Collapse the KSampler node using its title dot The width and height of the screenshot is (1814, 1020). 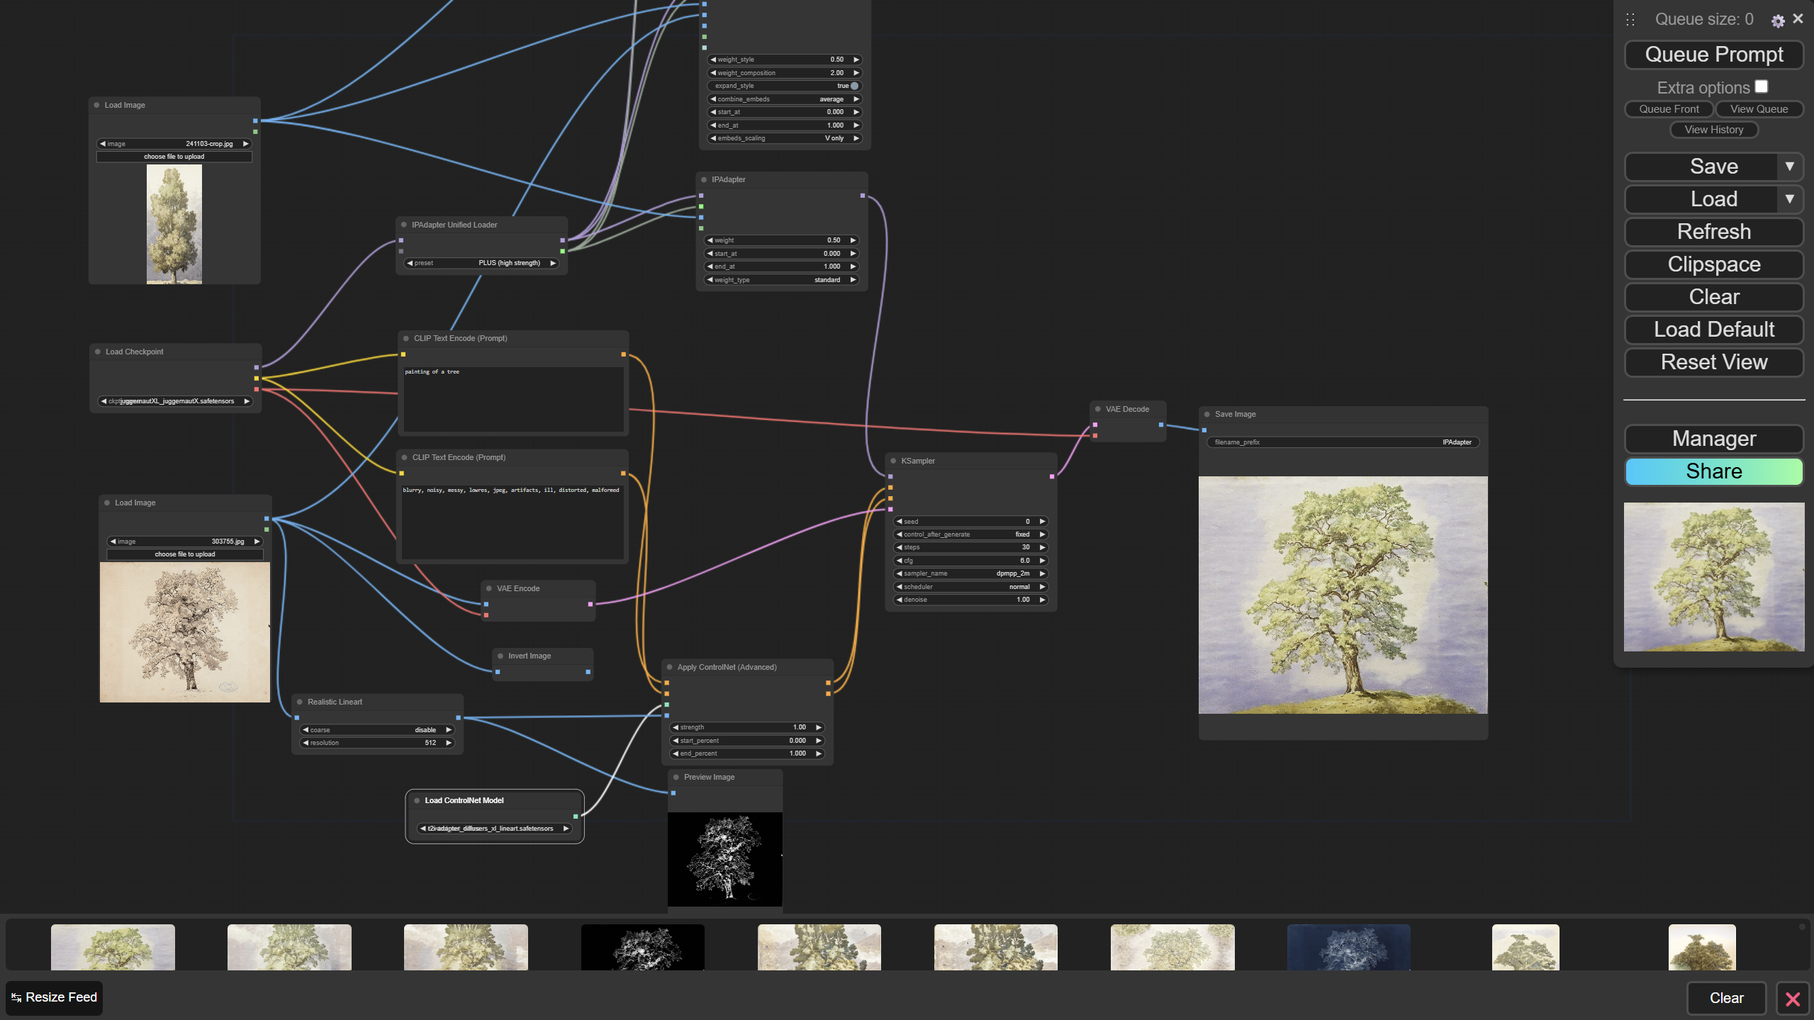[893, 461]
